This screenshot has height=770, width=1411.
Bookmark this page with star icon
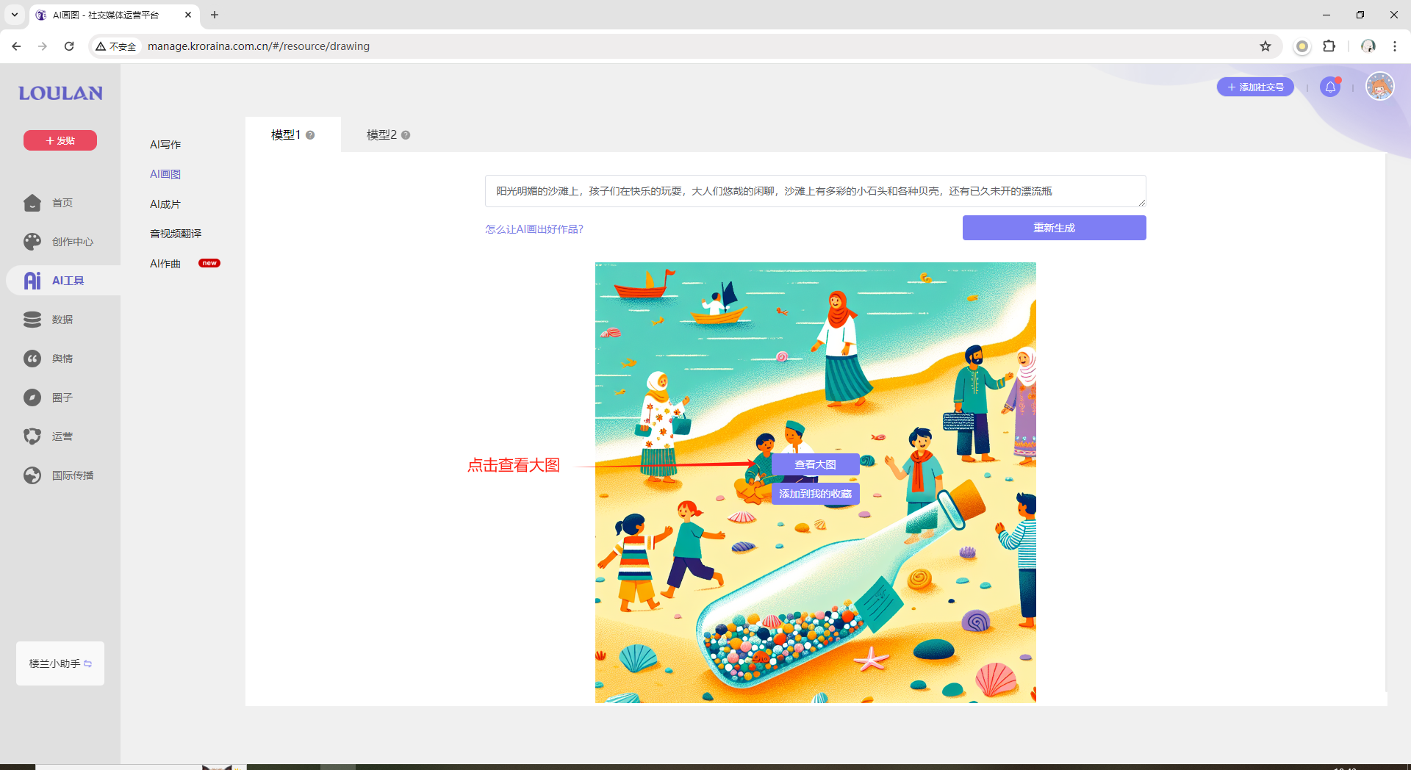tap(1265, 46)
